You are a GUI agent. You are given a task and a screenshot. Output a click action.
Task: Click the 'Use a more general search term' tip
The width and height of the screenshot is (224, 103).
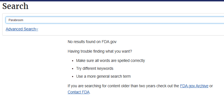click(x=103, y=76)
